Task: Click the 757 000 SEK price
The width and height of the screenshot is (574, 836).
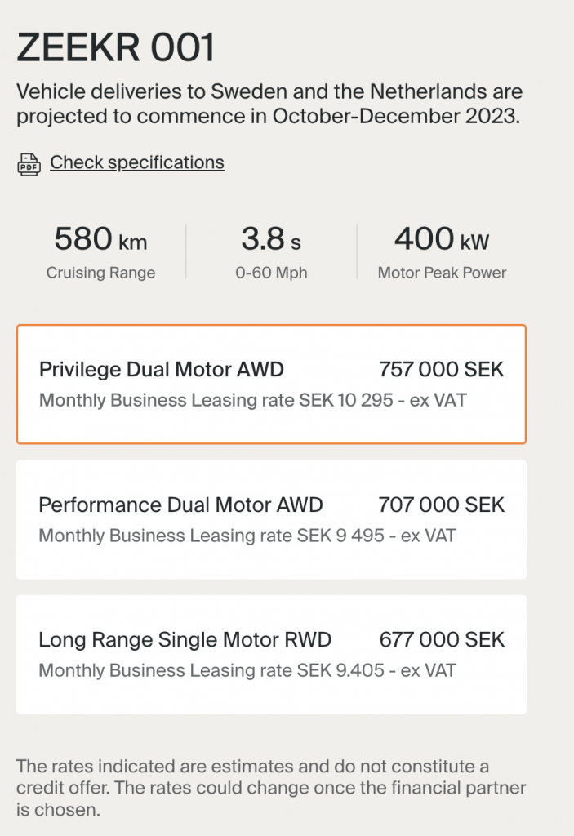Action: pos(442,370)
